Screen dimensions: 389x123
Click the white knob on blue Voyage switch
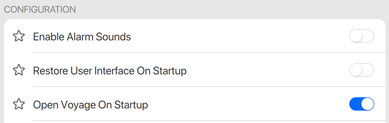pyautogui.click(x=367, y=105)
